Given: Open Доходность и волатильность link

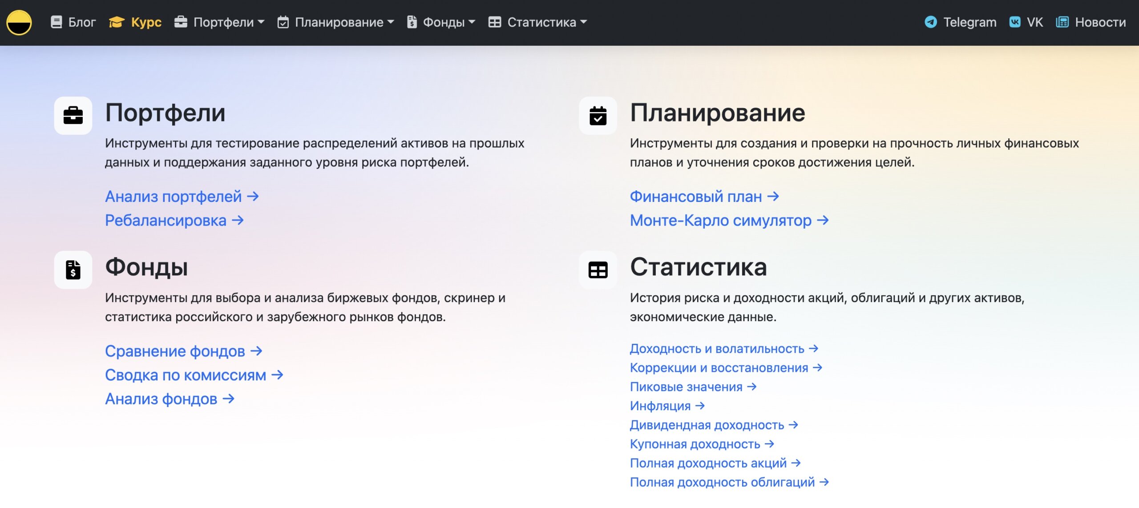Looking at the screenshot, I should pyautogui.click(x=724, y=349).
